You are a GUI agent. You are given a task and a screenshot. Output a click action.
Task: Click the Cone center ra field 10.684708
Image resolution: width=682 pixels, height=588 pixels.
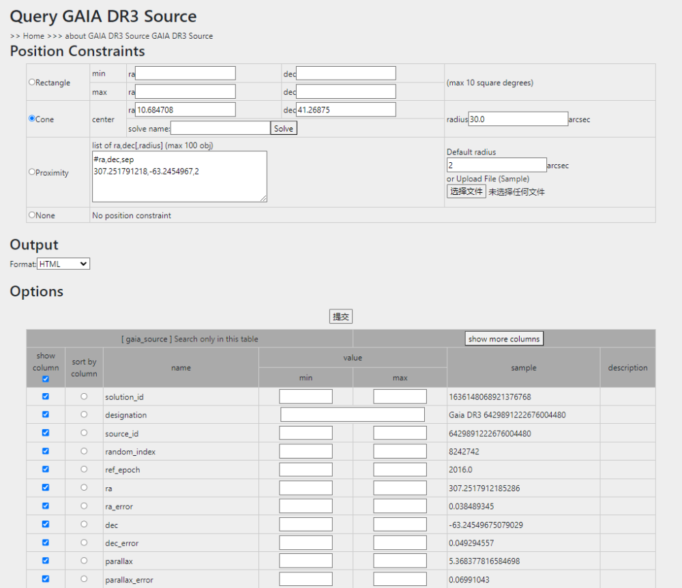coord(186,110)
